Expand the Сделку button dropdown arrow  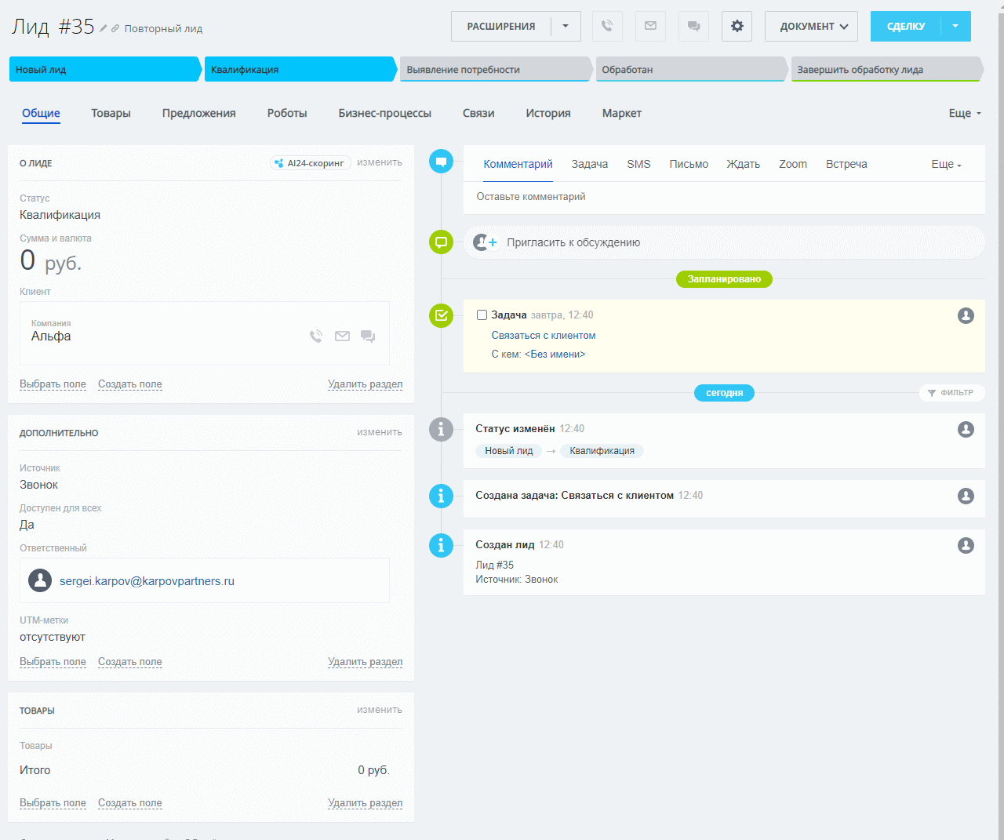(955, 26)
